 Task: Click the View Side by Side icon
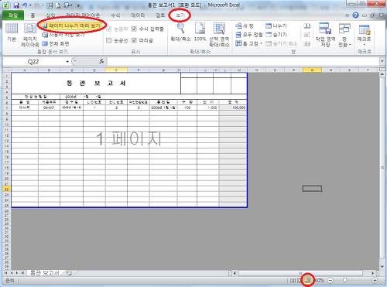pos(307,26)
